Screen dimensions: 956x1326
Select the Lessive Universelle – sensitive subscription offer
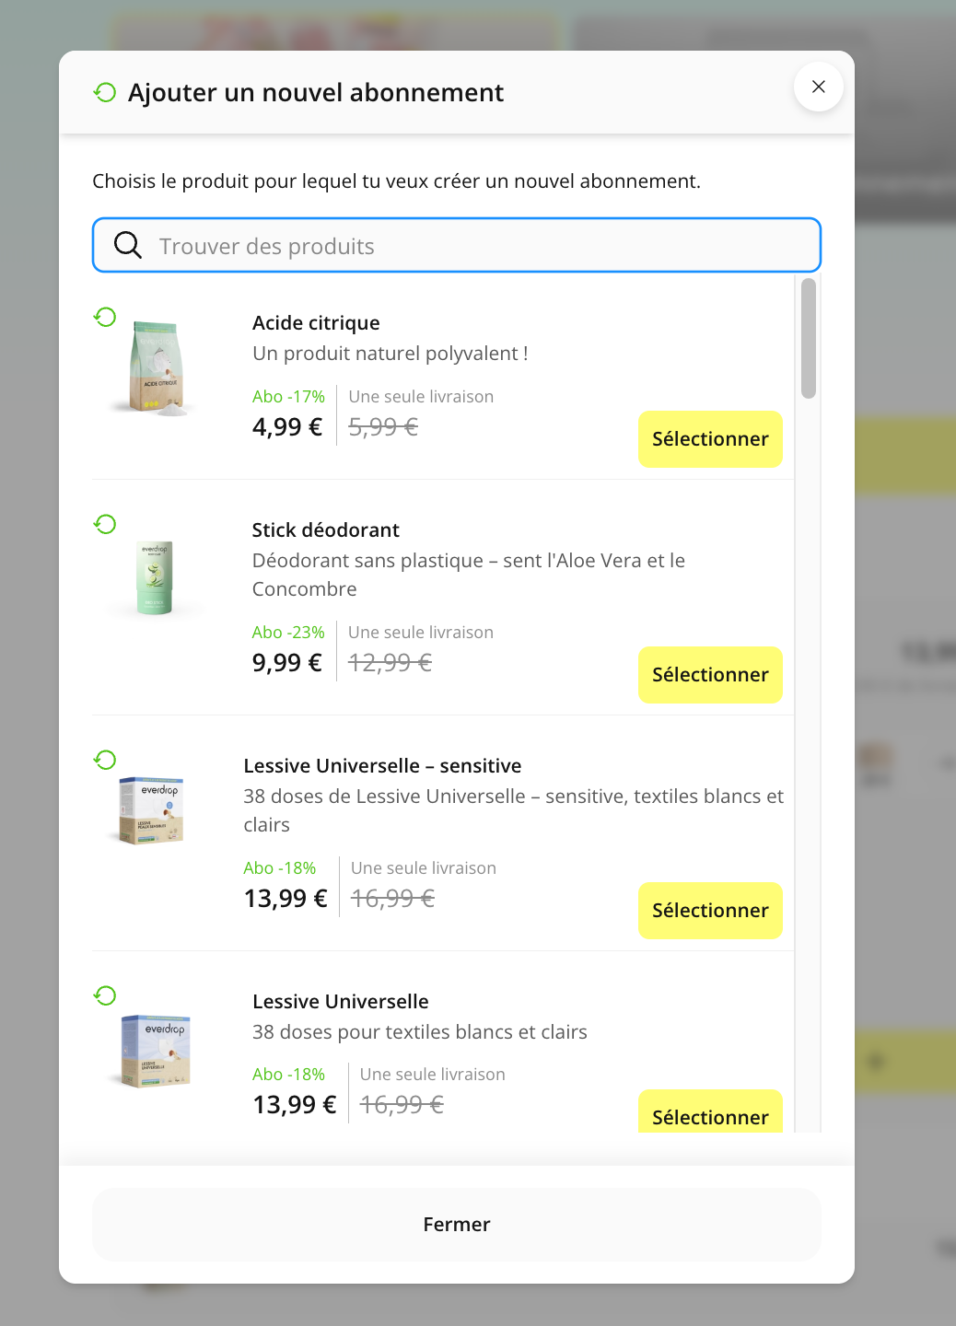[x=709, y=910]
